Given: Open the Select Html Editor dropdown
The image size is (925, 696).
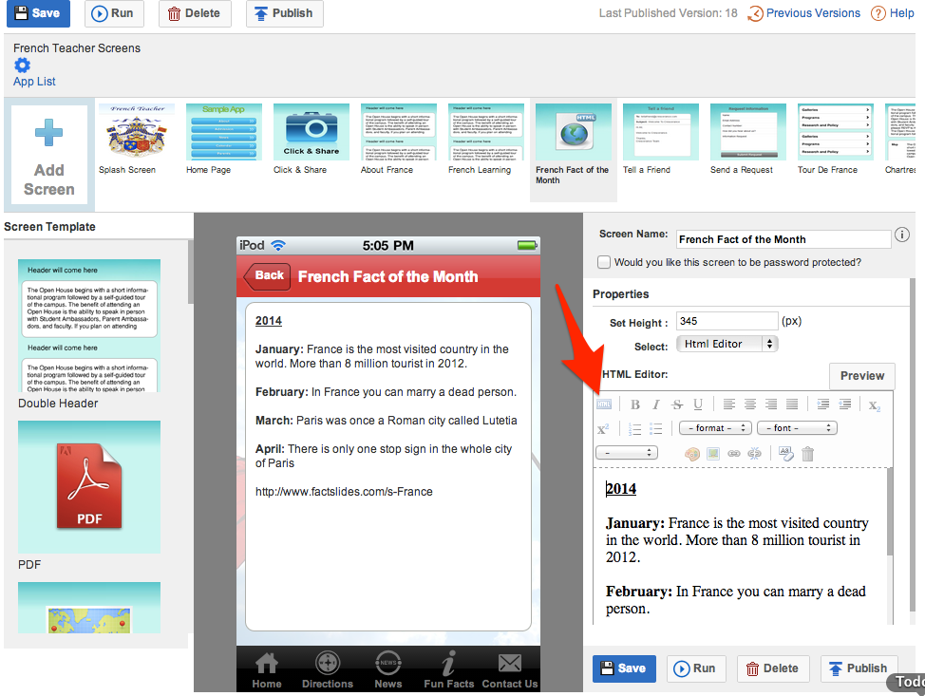Looking at the screenshot, I should pos(727,344).
